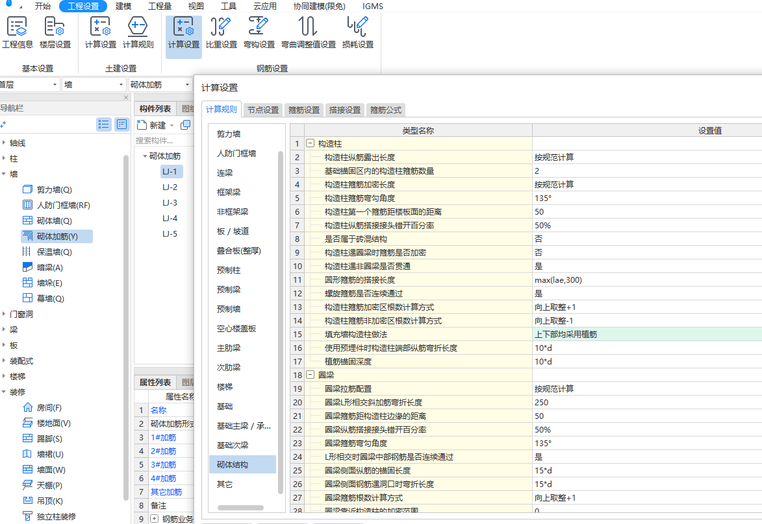This screenshot has width=762, height=524.
Task: Switch to the 云应用 ribbon tab
Action: 265,6
